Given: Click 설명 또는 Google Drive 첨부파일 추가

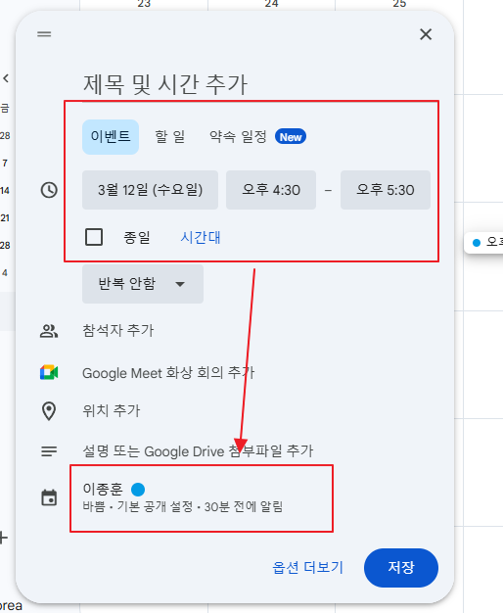Looking at the screenshot, I should pyautogui.click(x=198, y=451).
